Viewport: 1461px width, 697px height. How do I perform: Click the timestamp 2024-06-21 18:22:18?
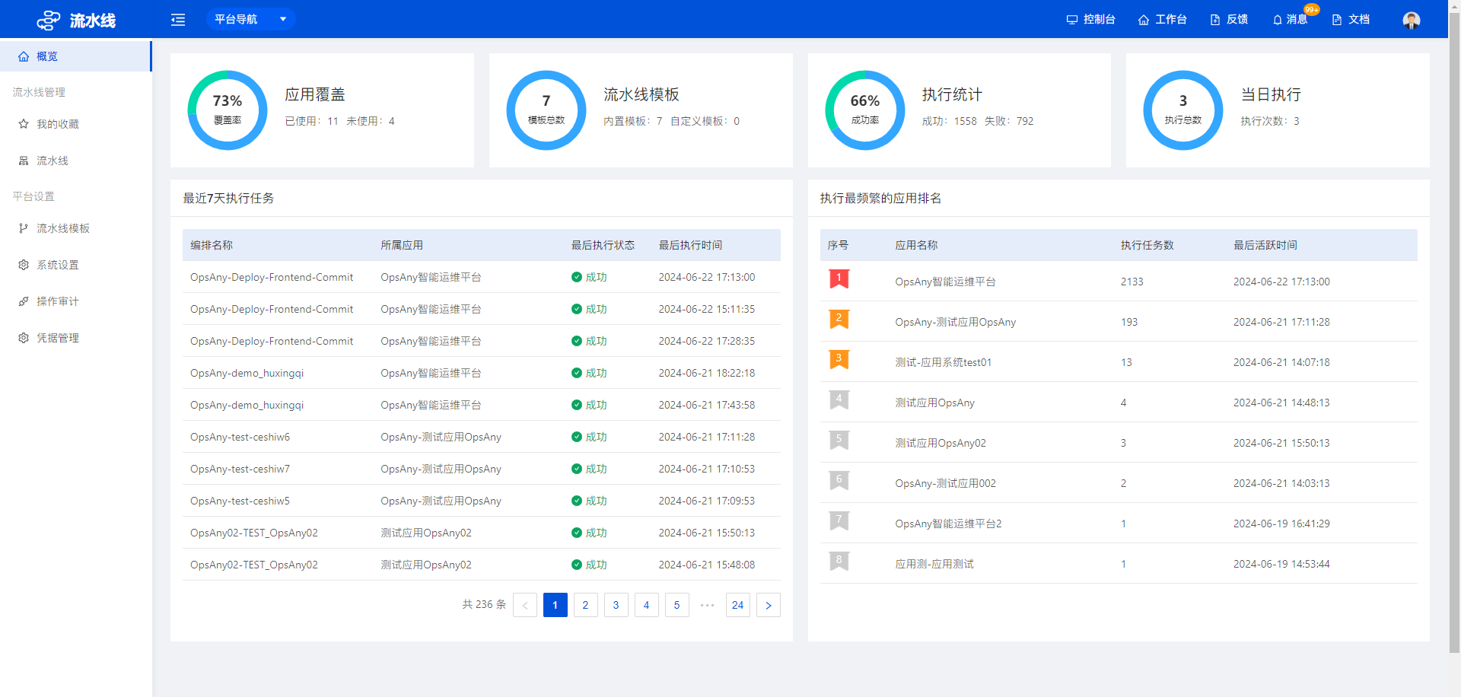pyautogui.click(x=707, y=373)
